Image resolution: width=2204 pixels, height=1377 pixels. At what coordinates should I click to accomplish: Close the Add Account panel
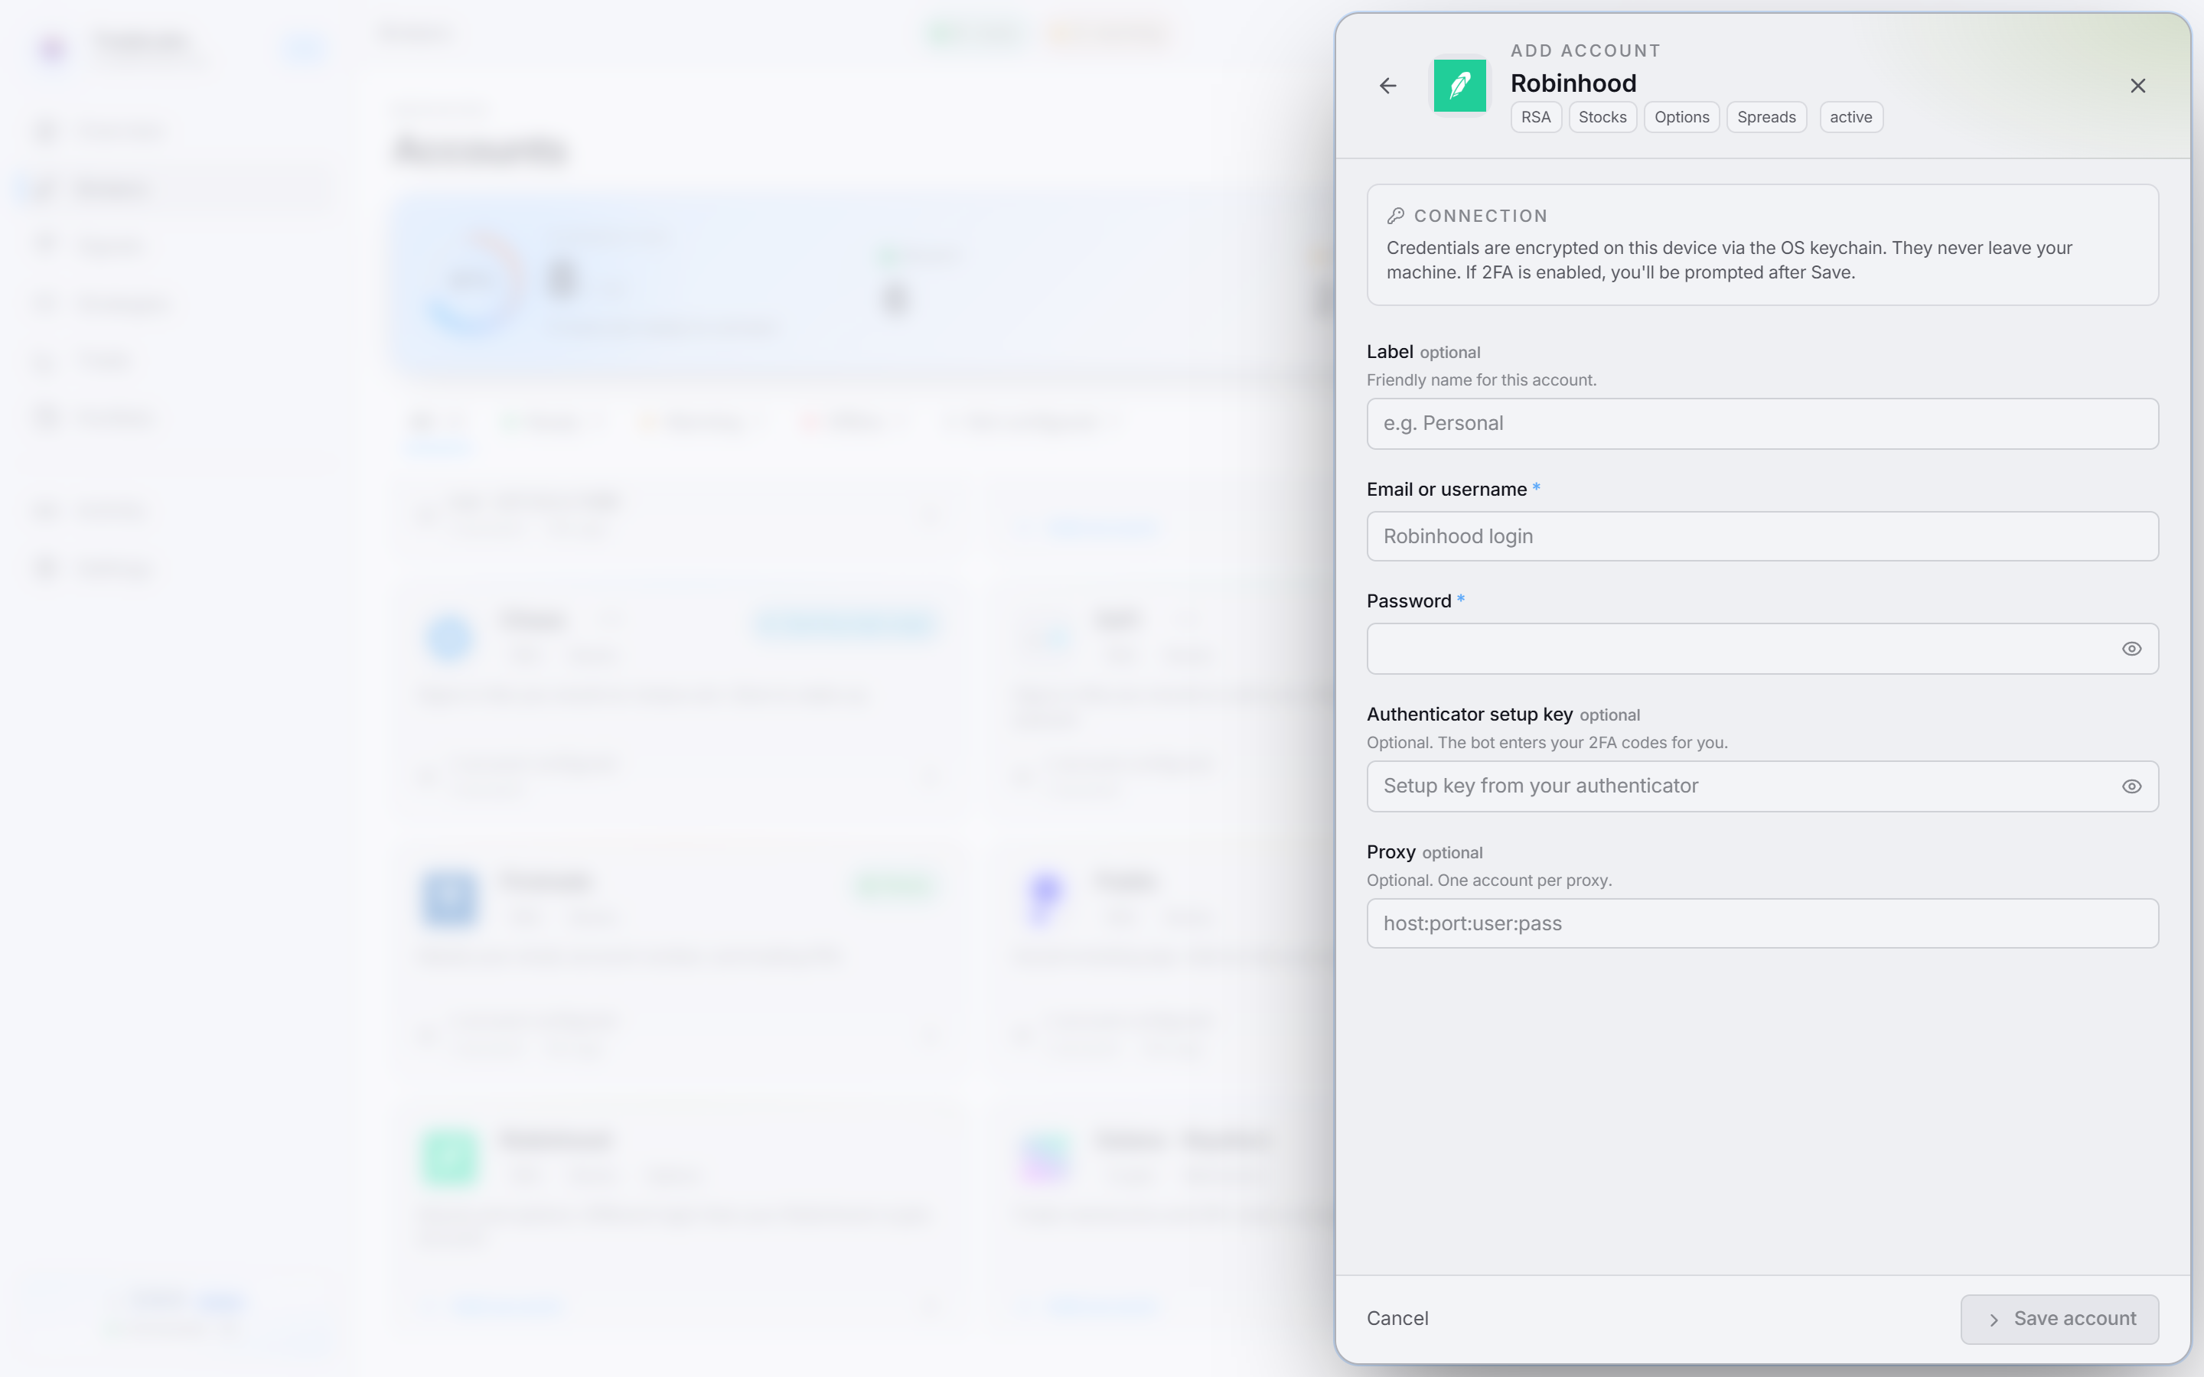tap(2137, 86)
